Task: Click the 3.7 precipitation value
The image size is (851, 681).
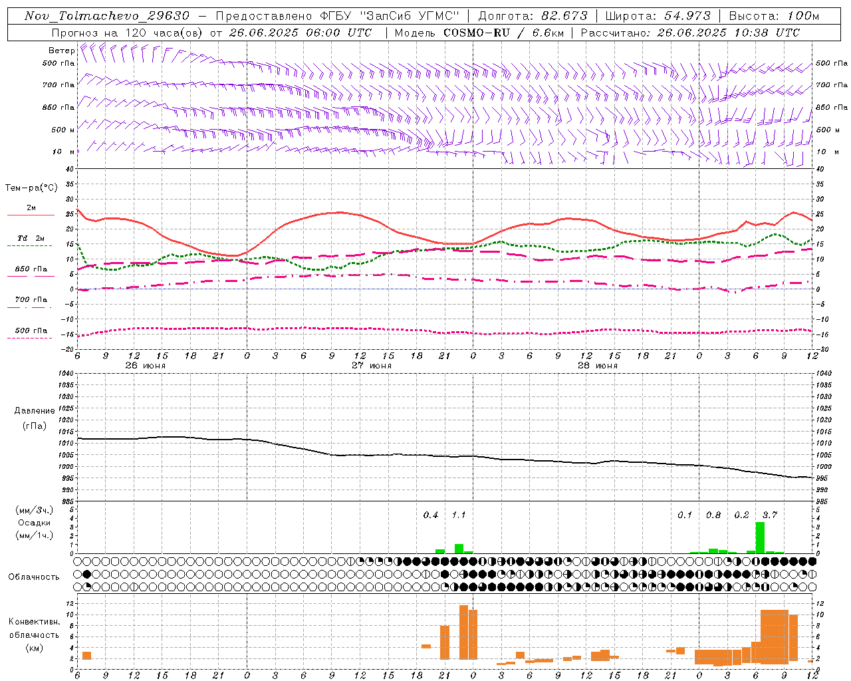Action: [770, 515]
